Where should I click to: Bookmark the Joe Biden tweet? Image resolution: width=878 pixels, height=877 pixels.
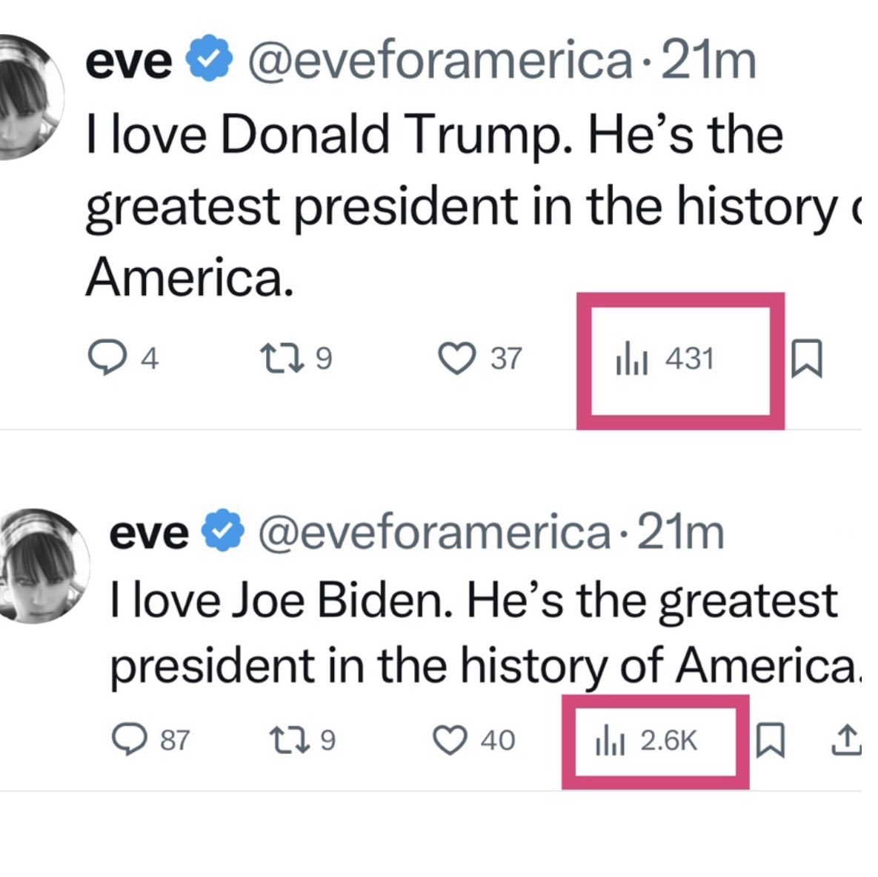(770, 739)
